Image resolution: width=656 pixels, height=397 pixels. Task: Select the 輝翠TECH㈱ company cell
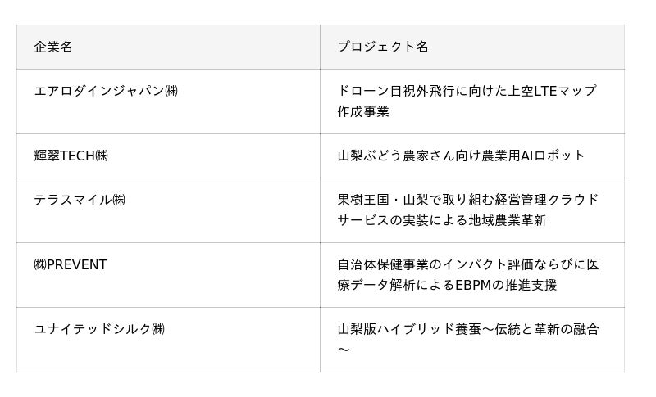(71, 156)
